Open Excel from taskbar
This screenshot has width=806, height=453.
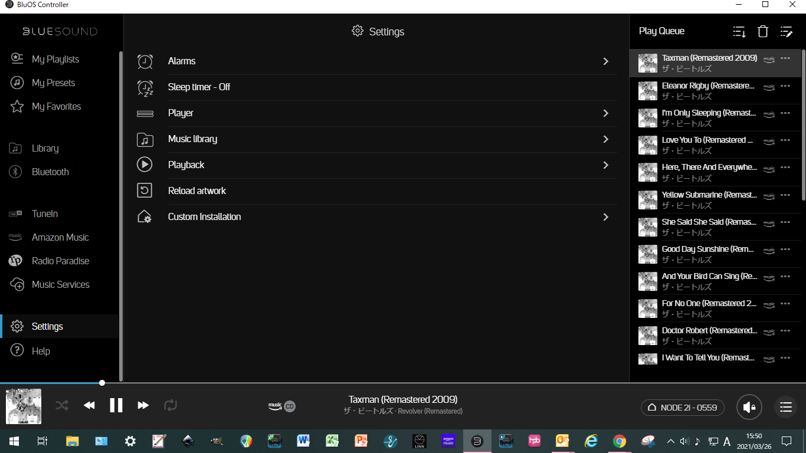click(332, 441)
